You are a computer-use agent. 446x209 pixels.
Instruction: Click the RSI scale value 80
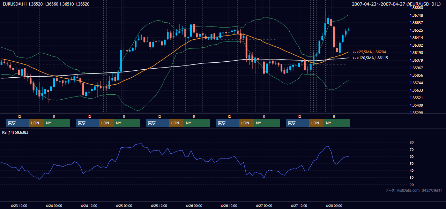click(x=412, y=142)
